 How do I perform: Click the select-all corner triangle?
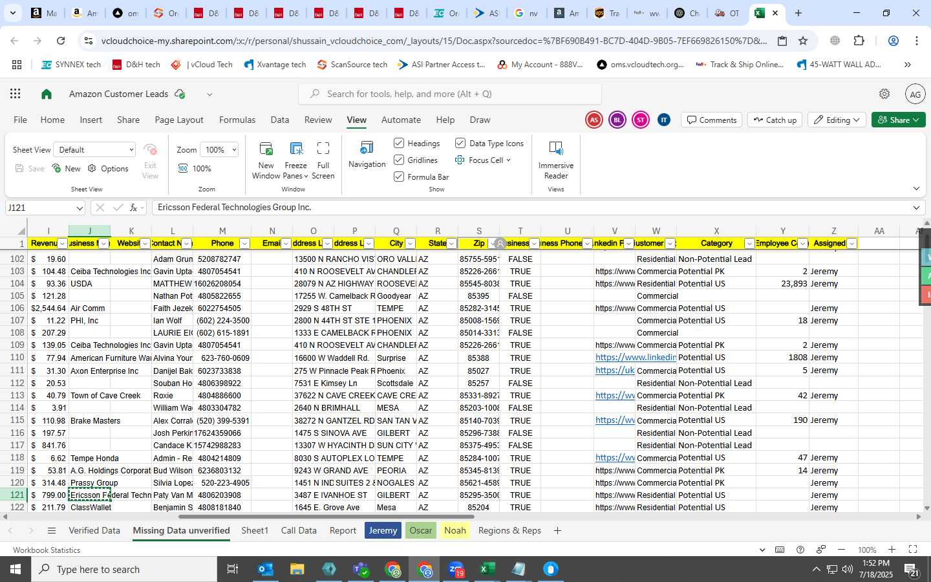[22, 231]
